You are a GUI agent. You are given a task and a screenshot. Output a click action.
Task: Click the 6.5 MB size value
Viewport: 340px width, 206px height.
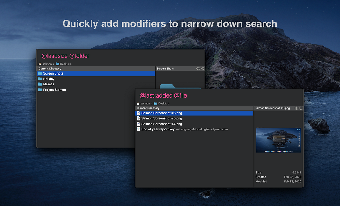[297, 172]
